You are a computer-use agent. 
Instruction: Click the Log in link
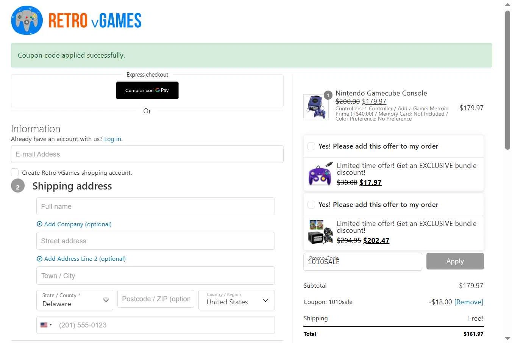[113, 139]
